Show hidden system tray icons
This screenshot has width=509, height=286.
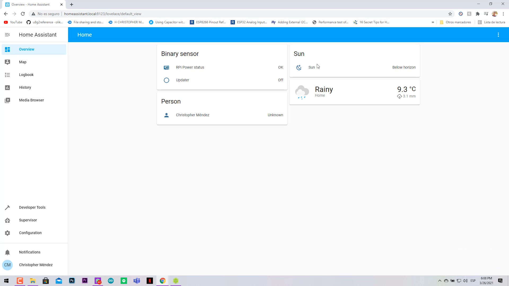click(440, 281)
